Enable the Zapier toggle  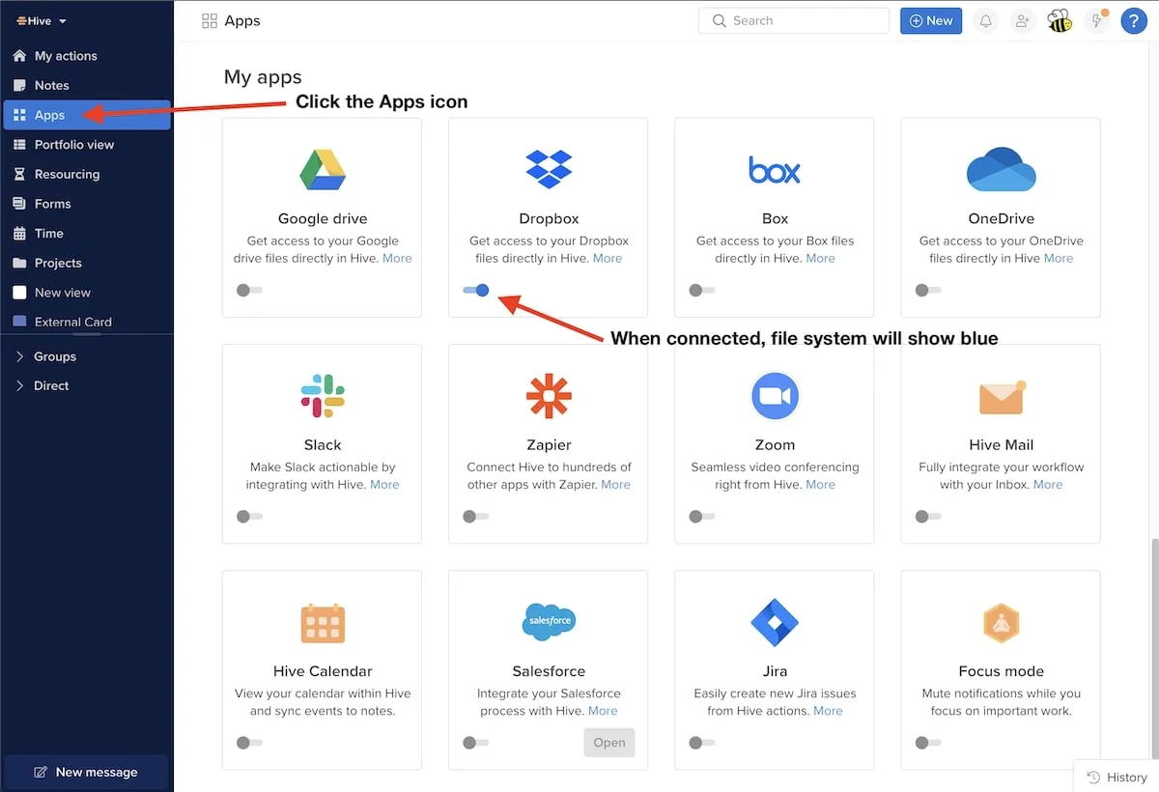click(x=476, y=517)
